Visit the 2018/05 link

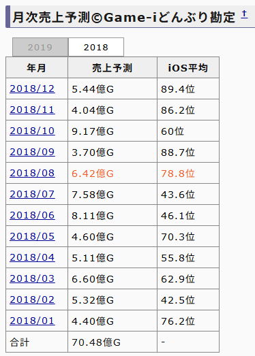[x=32, y=236]
